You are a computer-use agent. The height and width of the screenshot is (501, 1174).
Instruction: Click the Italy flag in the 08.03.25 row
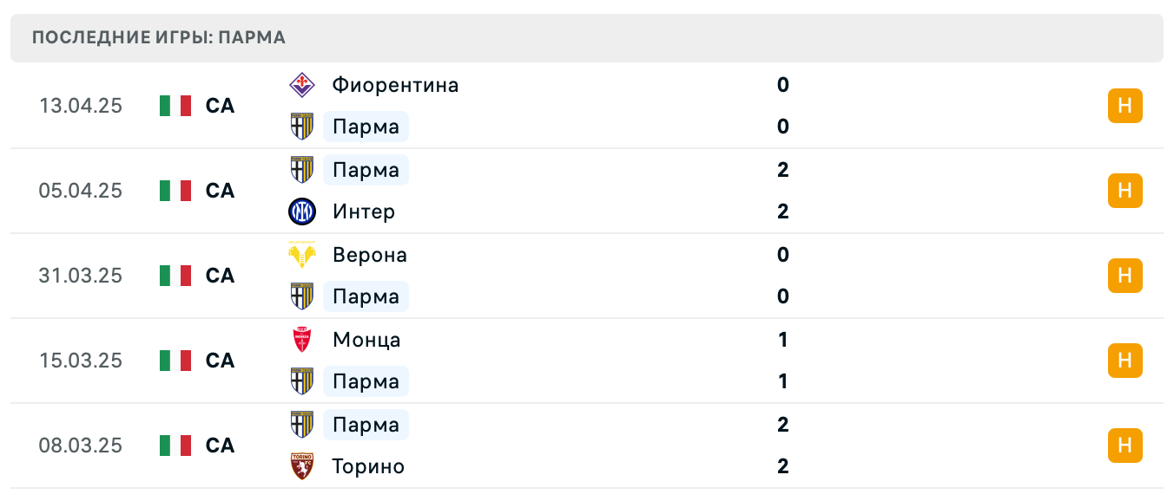(175, 446)
